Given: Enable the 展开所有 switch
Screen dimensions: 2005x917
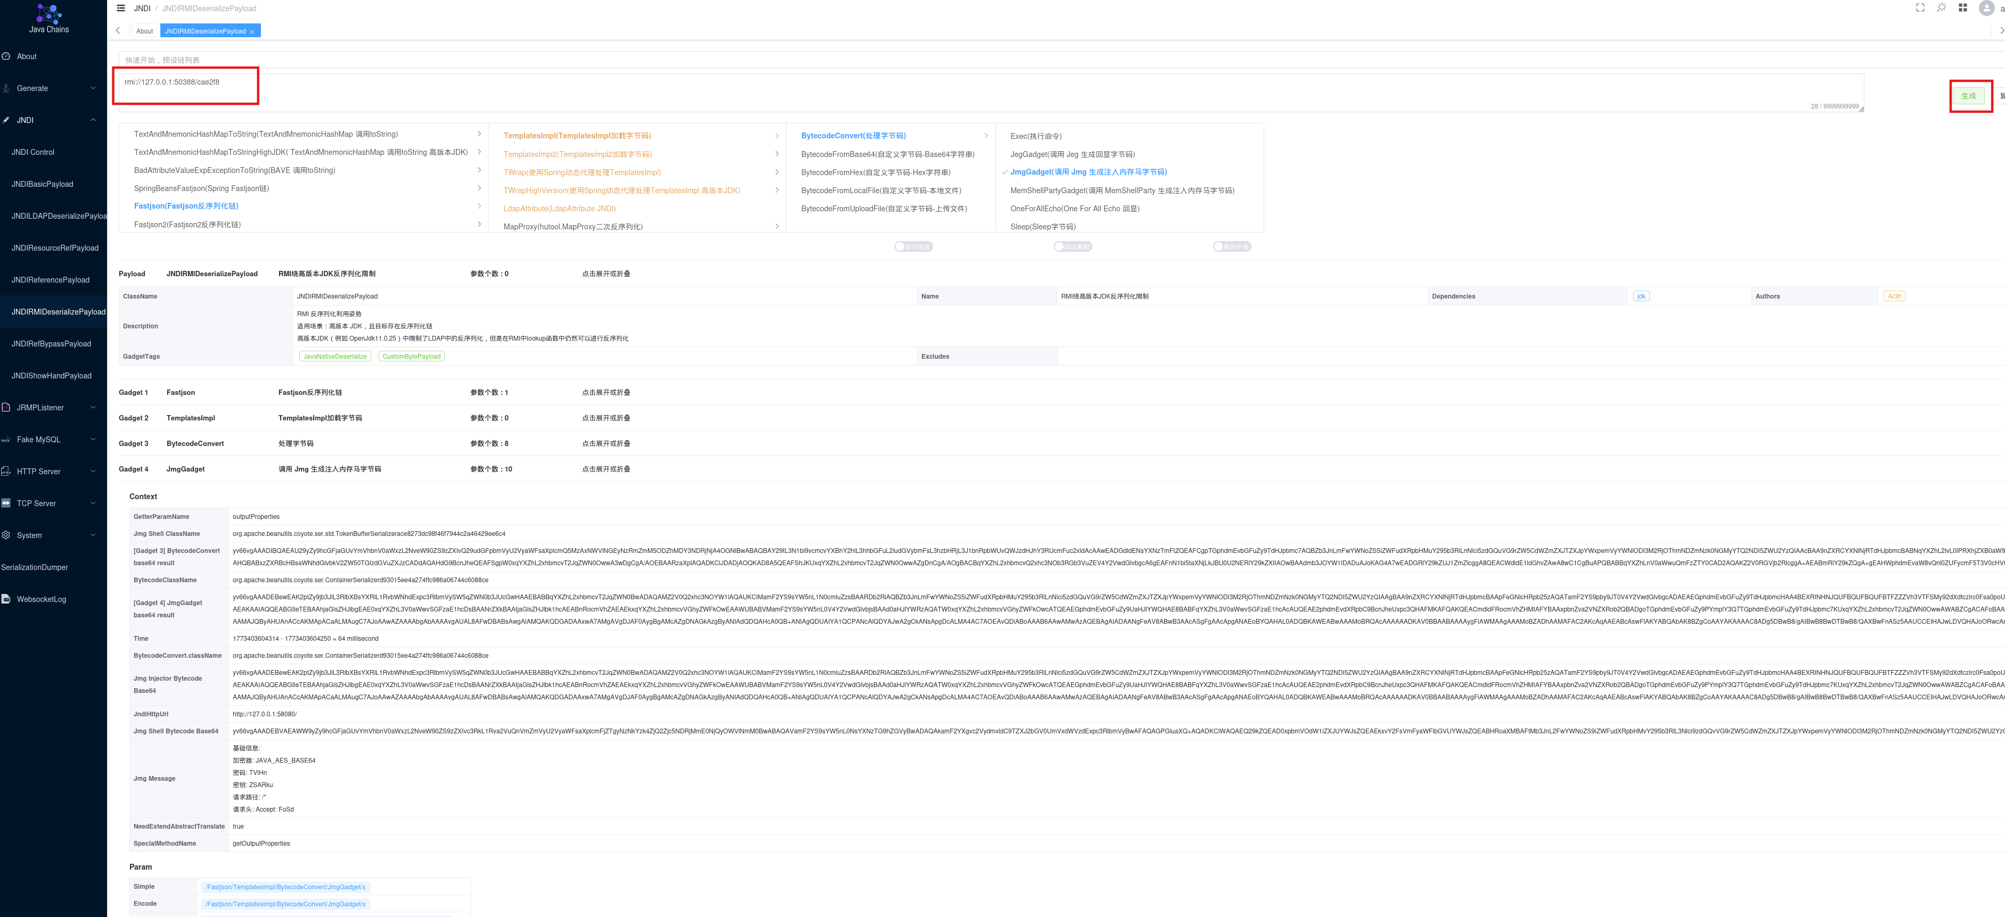Looking at the screenshot, I should click(x=1231, y=246).
